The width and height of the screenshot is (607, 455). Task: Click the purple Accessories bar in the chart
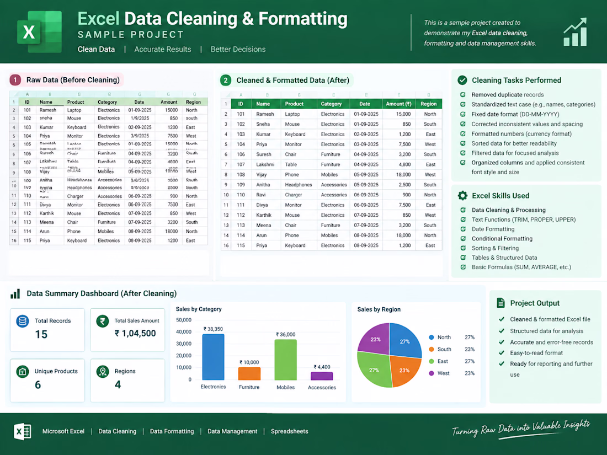coord(322,376)
